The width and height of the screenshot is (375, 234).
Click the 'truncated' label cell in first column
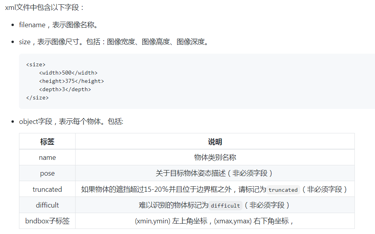[47, 189]
